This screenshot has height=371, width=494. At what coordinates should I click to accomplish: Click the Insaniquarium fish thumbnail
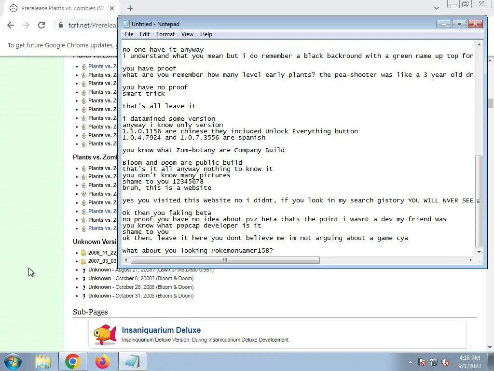[x=105, y=334]
